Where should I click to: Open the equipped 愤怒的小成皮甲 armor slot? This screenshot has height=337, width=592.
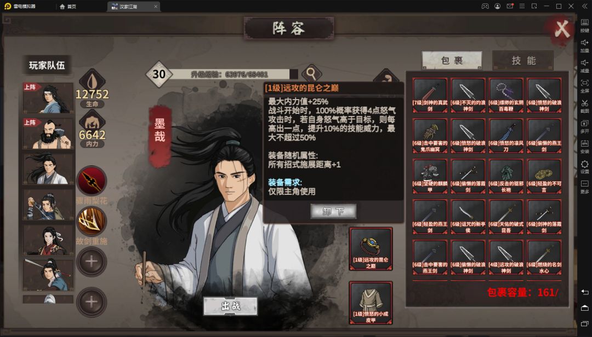coord(371,303)
